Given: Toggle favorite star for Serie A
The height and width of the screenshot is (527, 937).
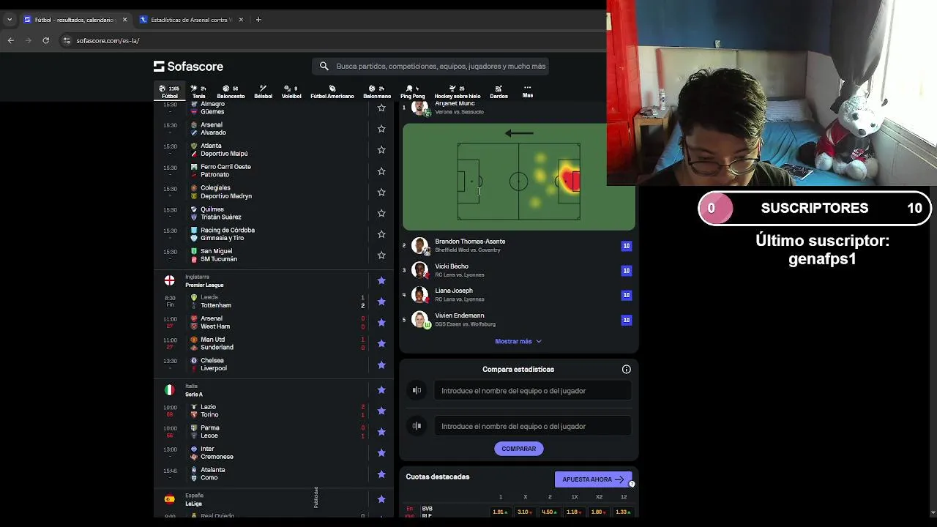Looking at the screenshot, I should click(381, 390).
